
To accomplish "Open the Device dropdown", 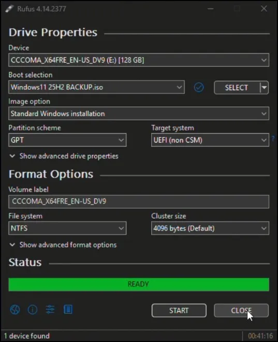I will pos(139,60).
